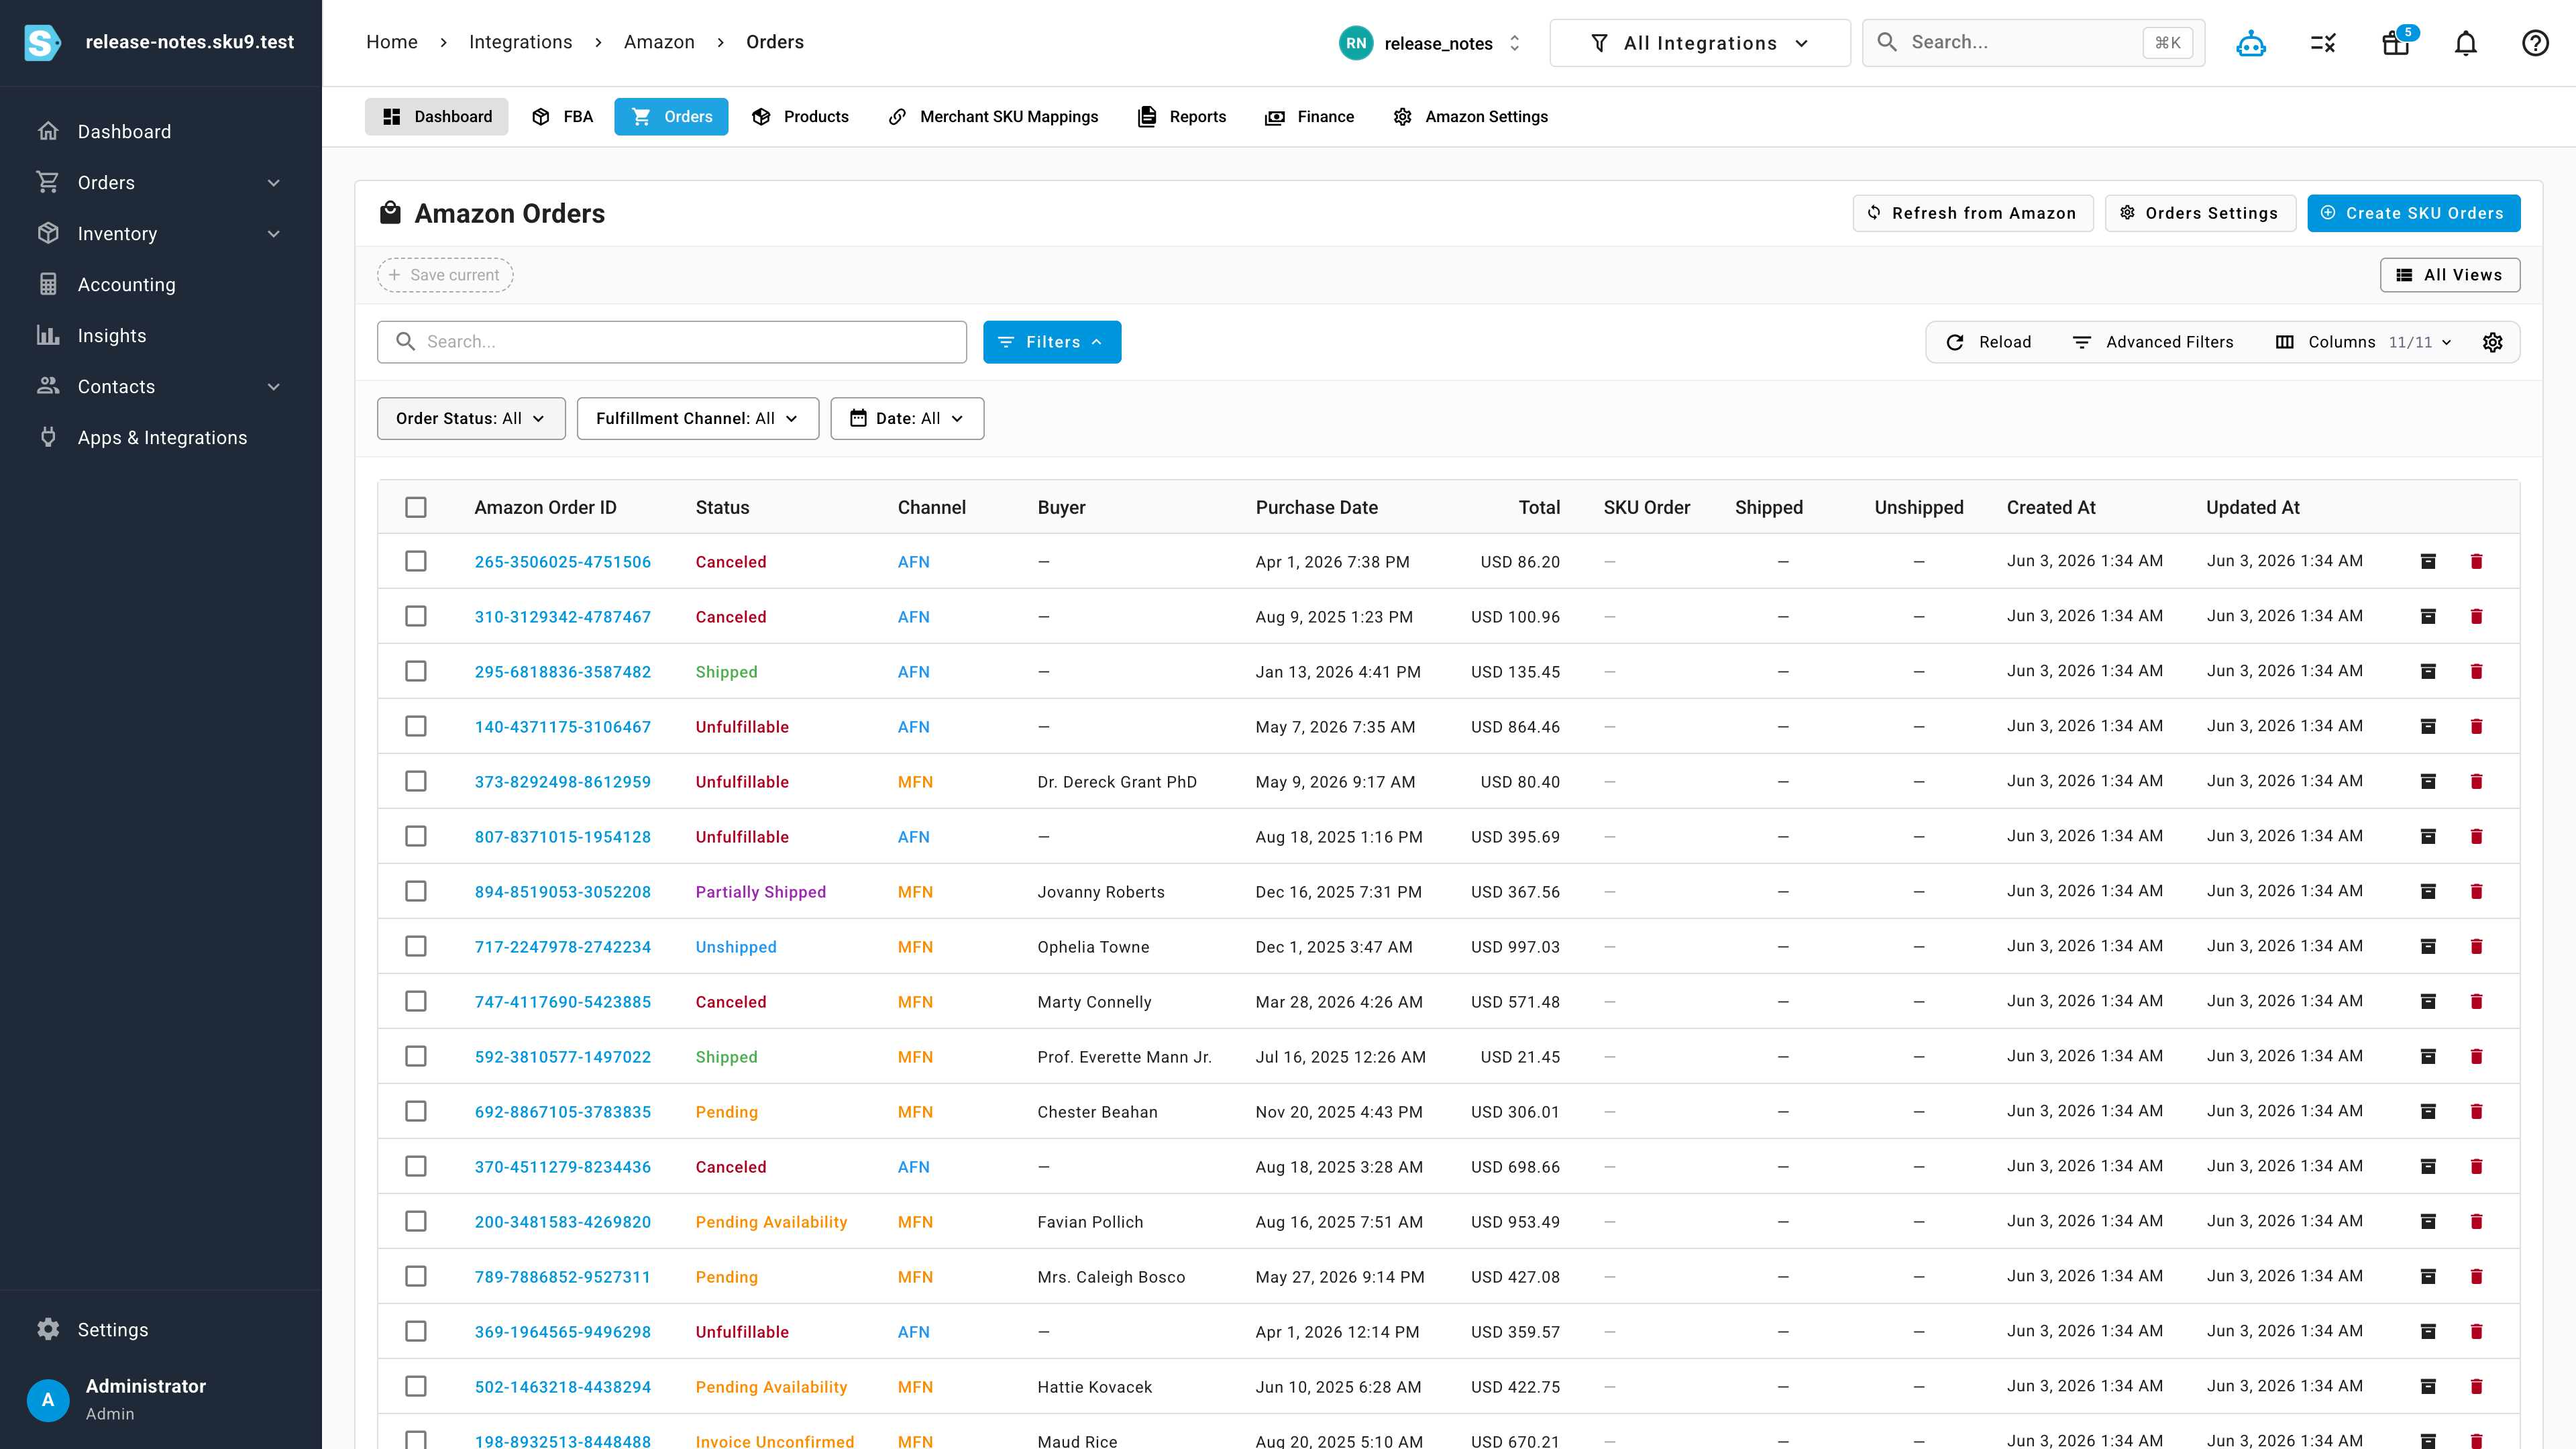Select checkbox for order 310-3129342-4787467
This screenshot has height=1449, width=2576.
416,616
